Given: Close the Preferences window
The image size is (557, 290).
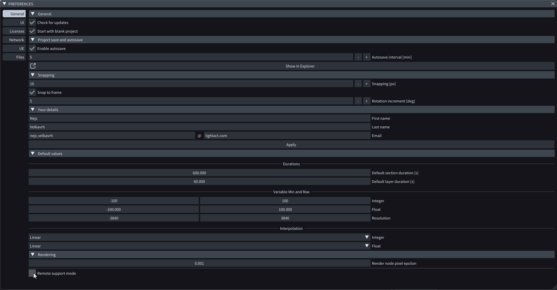Looking at the screenshot, I should click(553, 4).
